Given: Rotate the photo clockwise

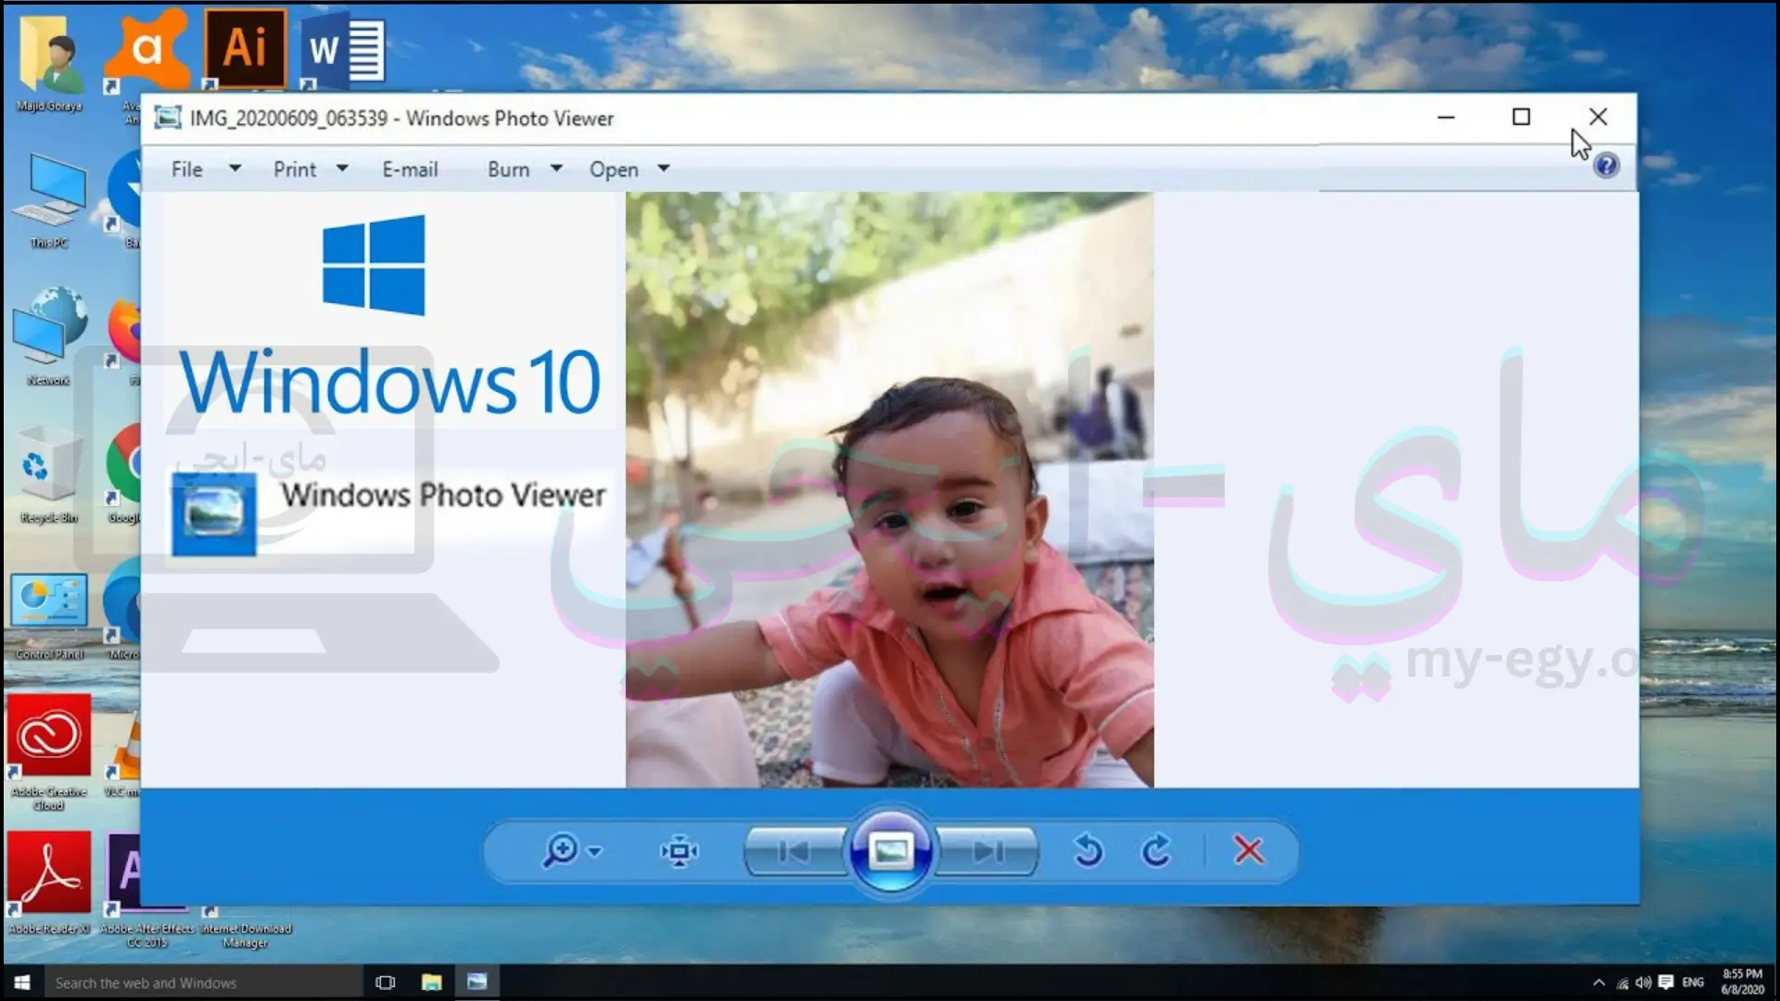Looking at the screenshot, I should pyautogui.click(x=1156, y=850).
